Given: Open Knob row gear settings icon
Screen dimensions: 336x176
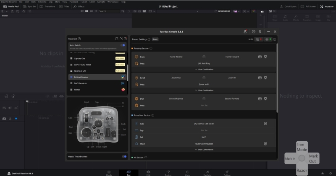Looking at the screenshot, I should click(x=265, y=57).
